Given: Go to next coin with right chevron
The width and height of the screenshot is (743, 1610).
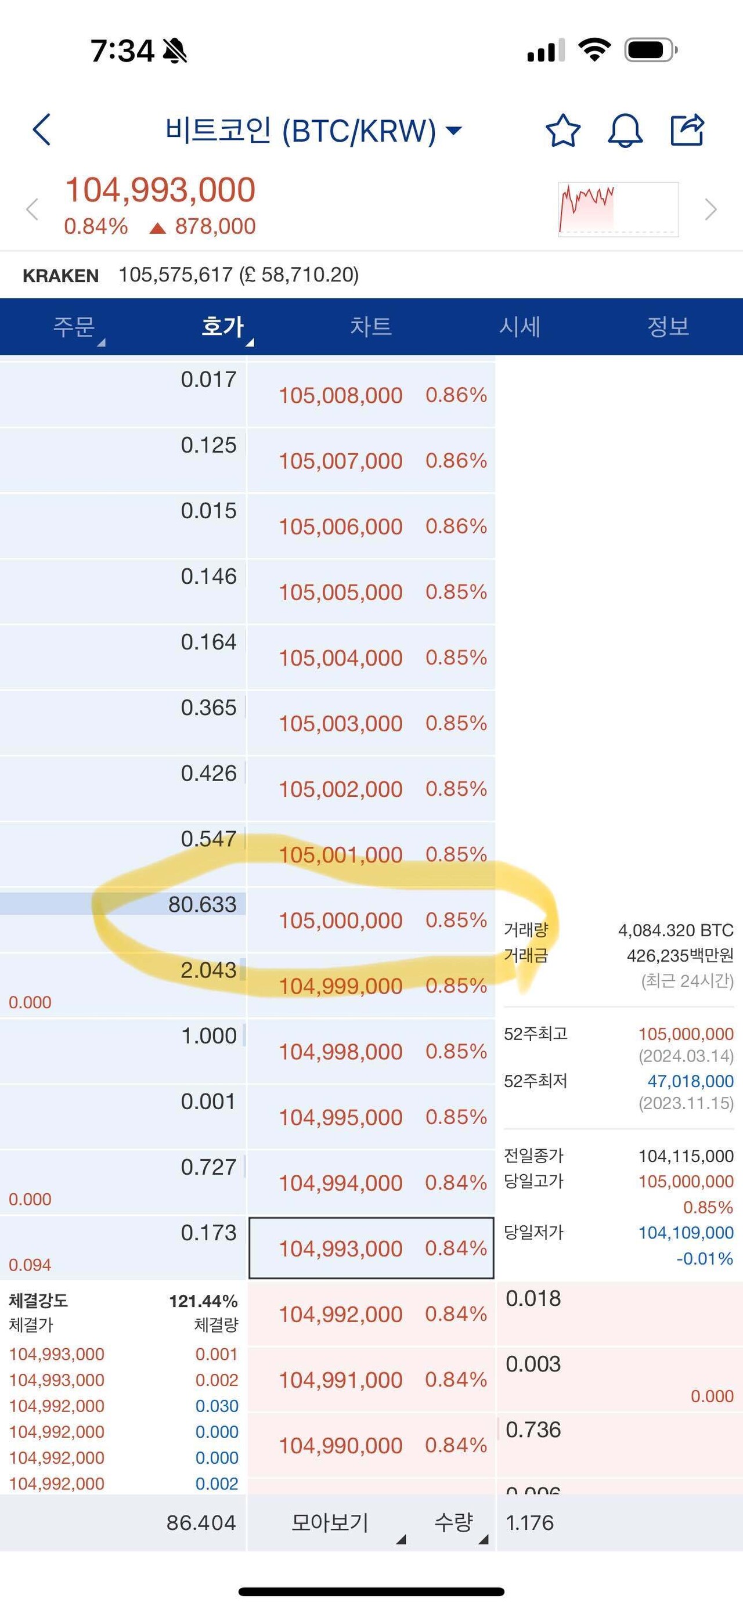Looking at the screenshot, I should (x=711, y=210).
